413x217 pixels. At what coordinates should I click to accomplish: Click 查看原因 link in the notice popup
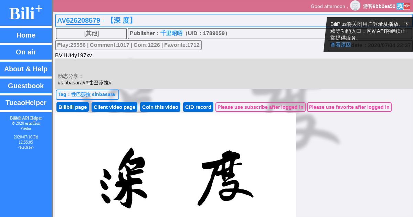pyautogui.click(x=341, y=45)
